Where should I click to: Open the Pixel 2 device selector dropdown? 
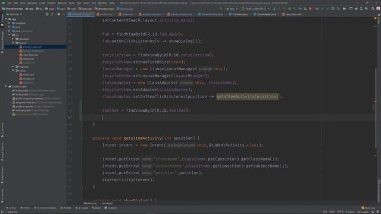tap(255, 8)
